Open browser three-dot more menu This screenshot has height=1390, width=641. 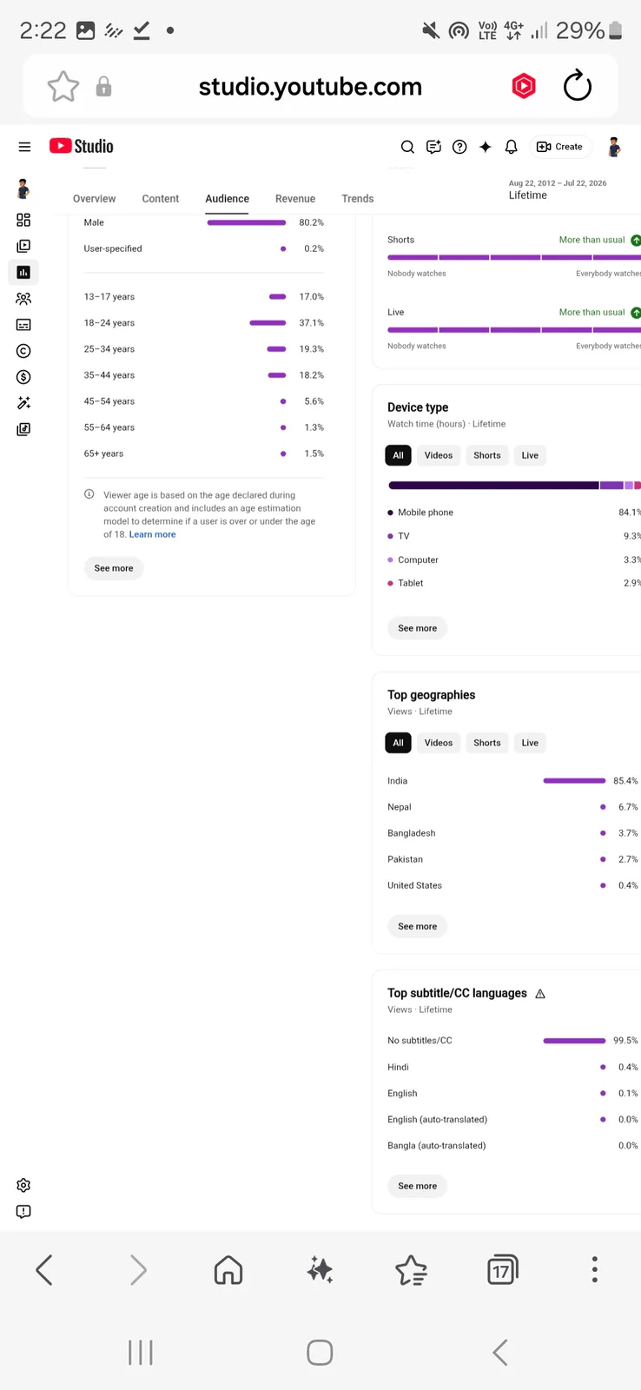595,1270
